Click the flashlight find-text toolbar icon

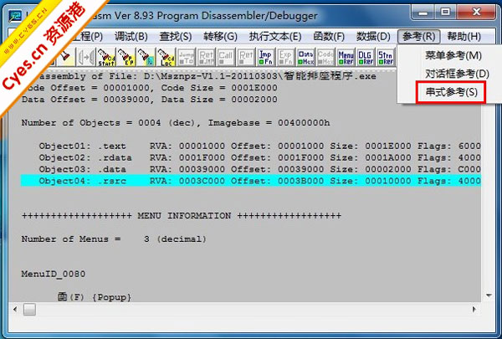click(x=63, y=56)
